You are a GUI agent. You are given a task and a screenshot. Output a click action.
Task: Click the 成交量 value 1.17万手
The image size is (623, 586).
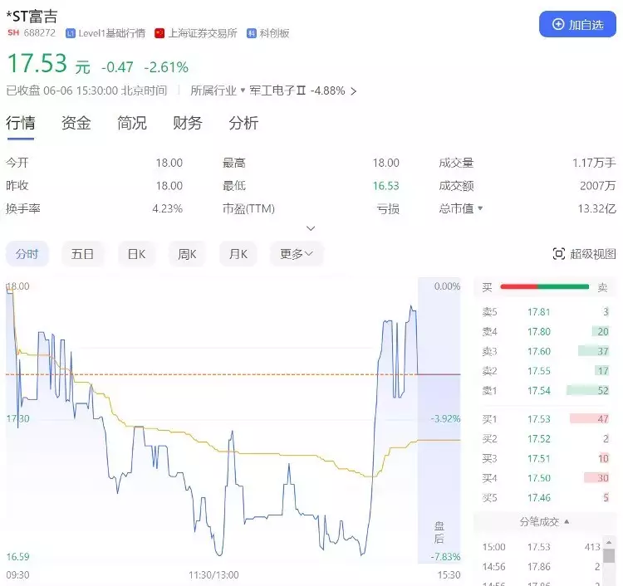(594, 163)
